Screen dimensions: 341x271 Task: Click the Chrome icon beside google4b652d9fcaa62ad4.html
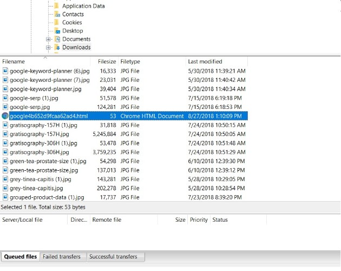[x=5, y=116]
